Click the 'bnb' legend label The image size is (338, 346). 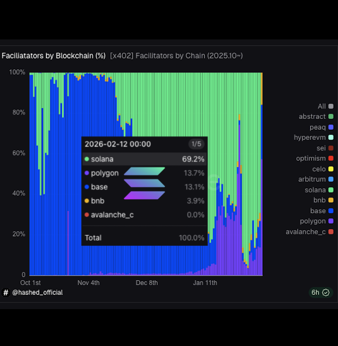[x=319, y=200]
